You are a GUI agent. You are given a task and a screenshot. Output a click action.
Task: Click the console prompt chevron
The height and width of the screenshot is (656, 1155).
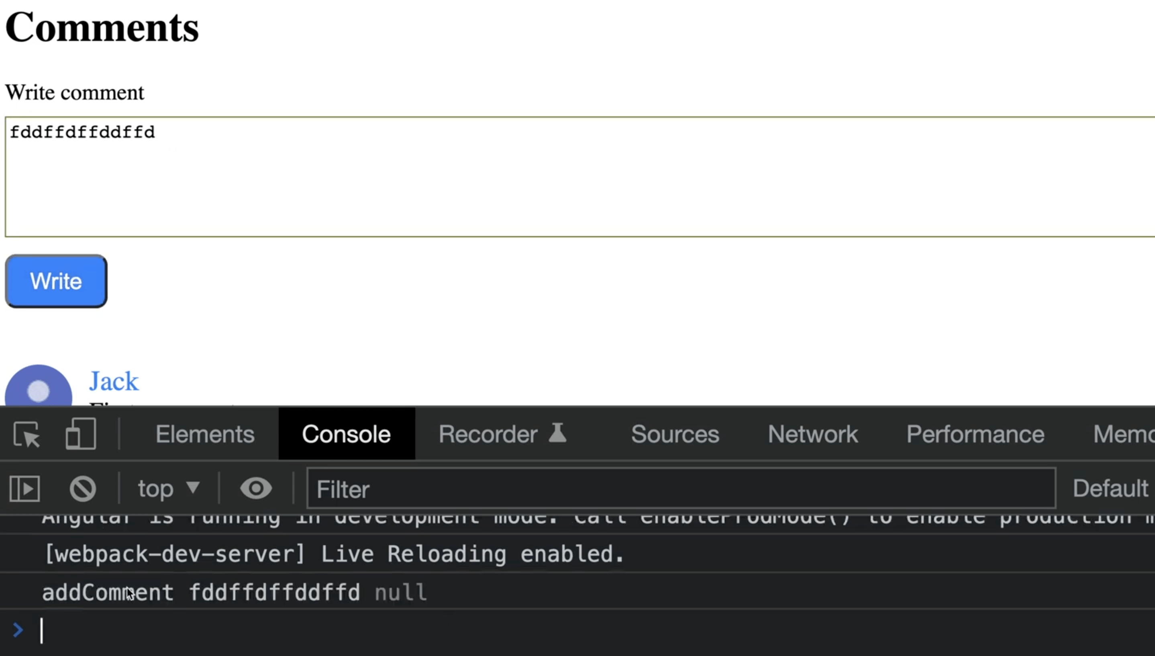(x=18, y=630)
